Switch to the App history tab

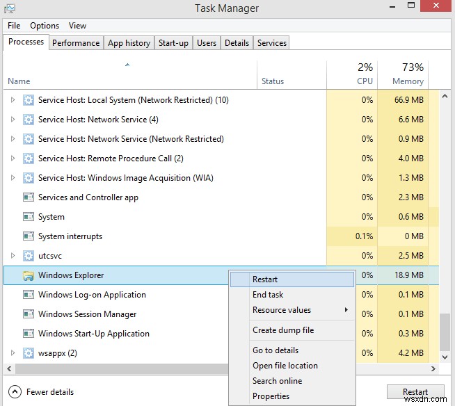pyautogui.click(x=129, y=43)
